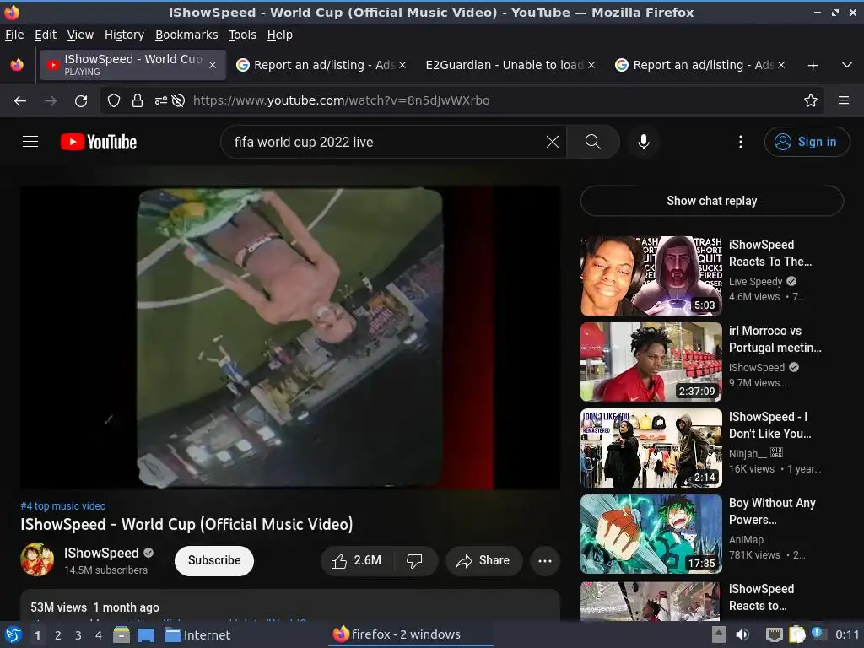Click show desktop icon in taskbar
This screenshot has height=648, width=864.
pos(146,634)
